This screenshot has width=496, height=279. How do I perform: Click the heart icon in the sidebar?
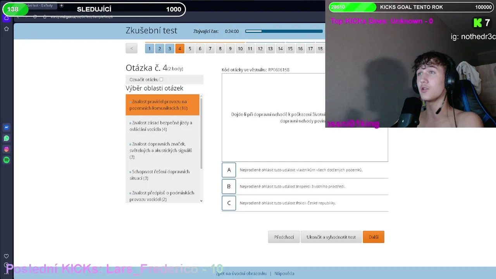tap(6, 256)
